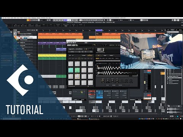
Task: Open the Touch automation mode dropdown
Action: point(43,20)
